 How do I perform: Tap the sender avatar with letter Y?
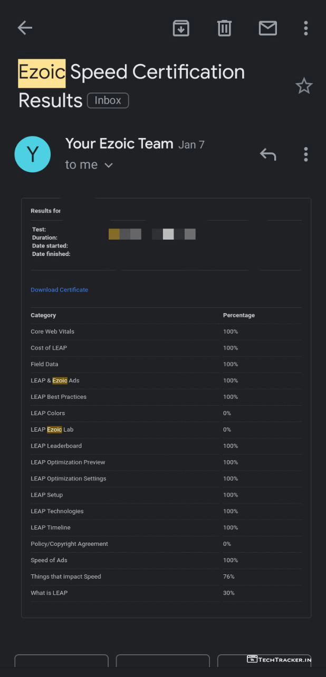pyautogui.click(x=33, y=154)
